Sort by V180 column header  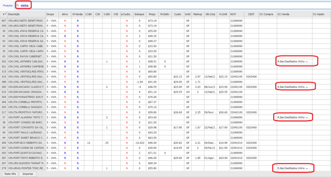pos(107,14)
